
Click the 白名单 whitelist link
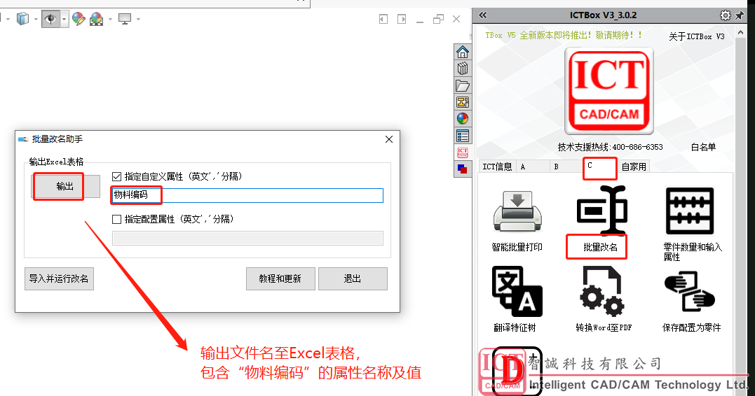703,147
